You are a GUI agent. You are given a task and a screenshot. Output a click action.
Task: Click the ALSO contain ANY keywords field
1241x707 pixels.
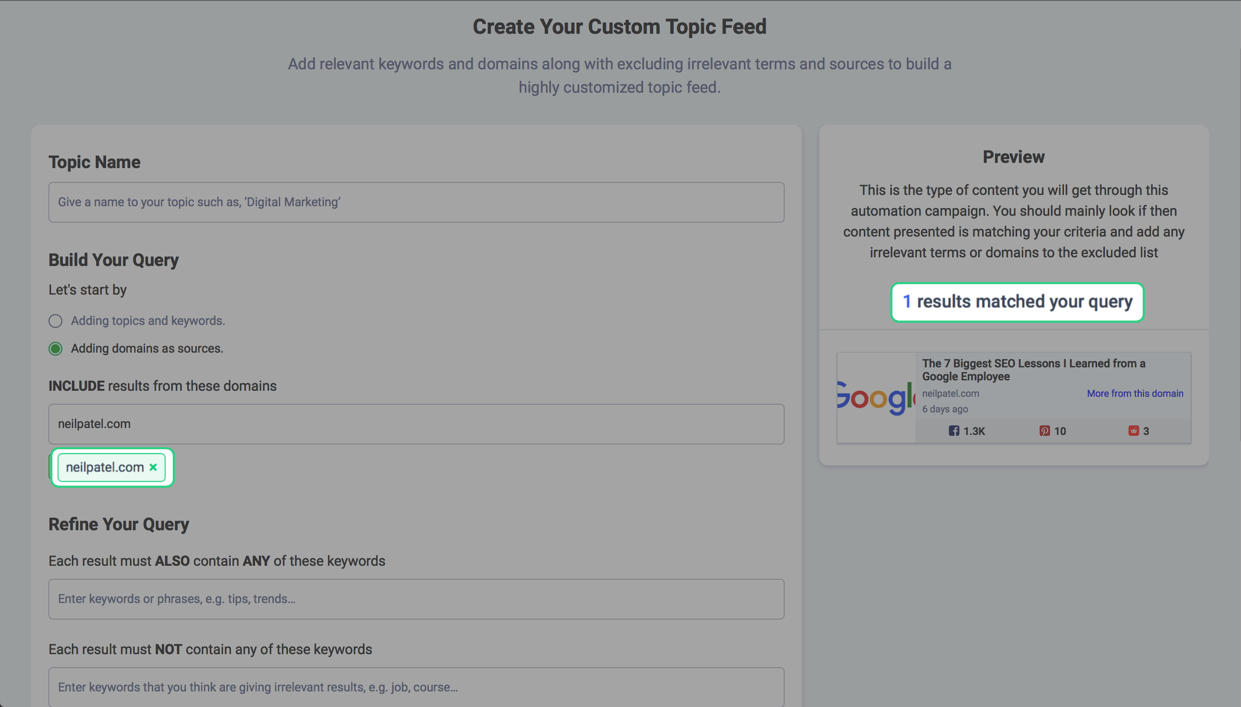coord(416,599)
